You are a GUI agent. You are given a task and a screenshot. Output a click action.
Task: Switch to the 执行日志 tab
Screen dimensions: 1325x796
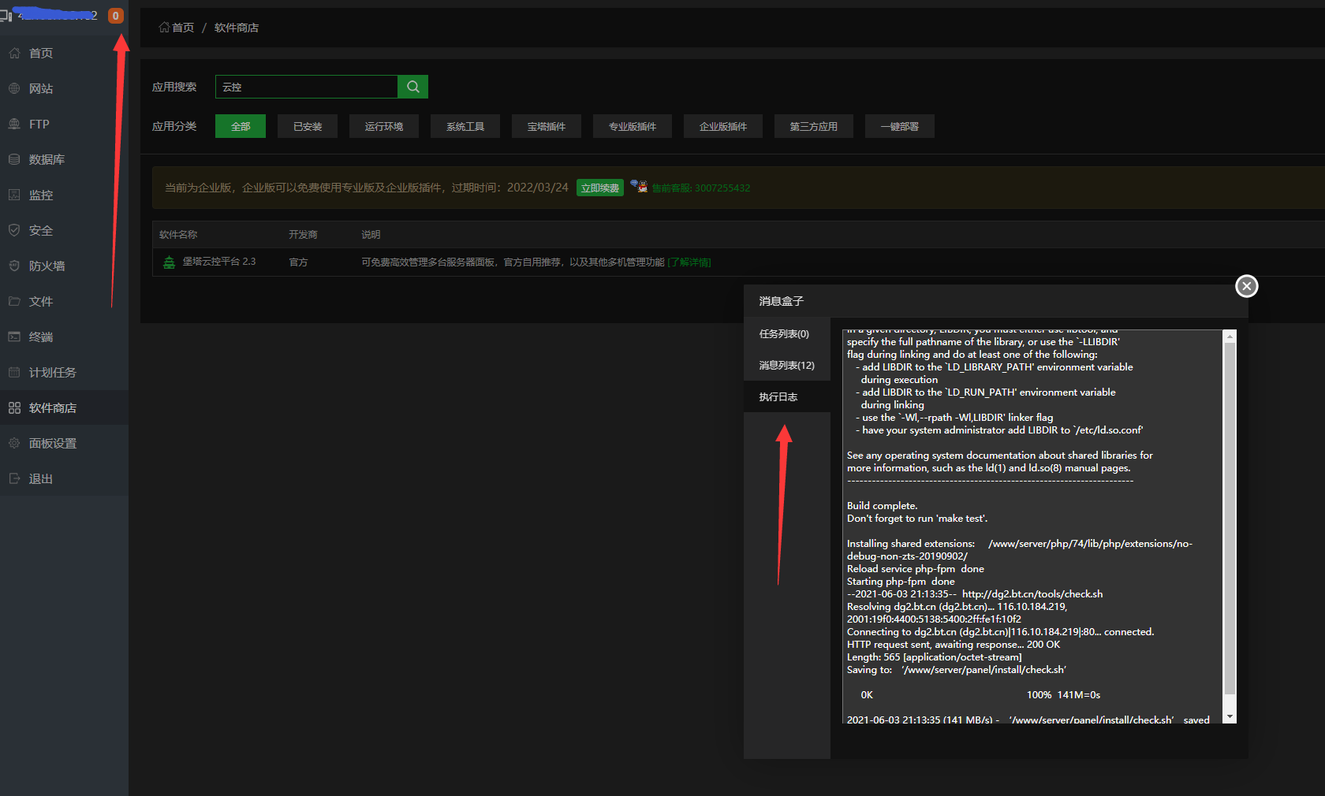pos(786,396)
